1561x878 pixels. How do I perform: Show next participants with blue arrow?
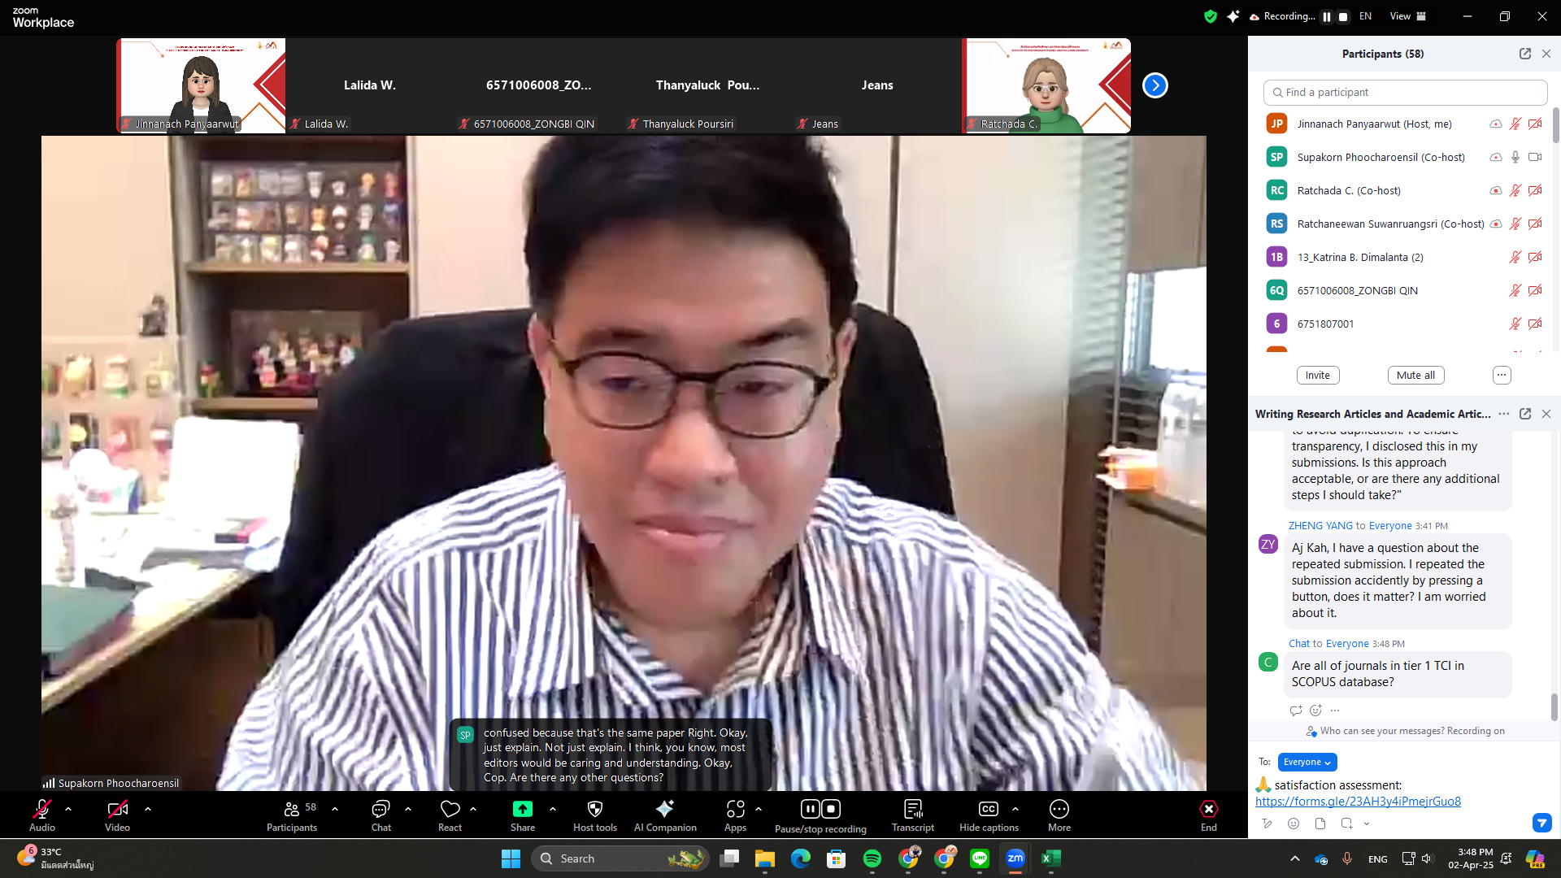coord(1154,85)
